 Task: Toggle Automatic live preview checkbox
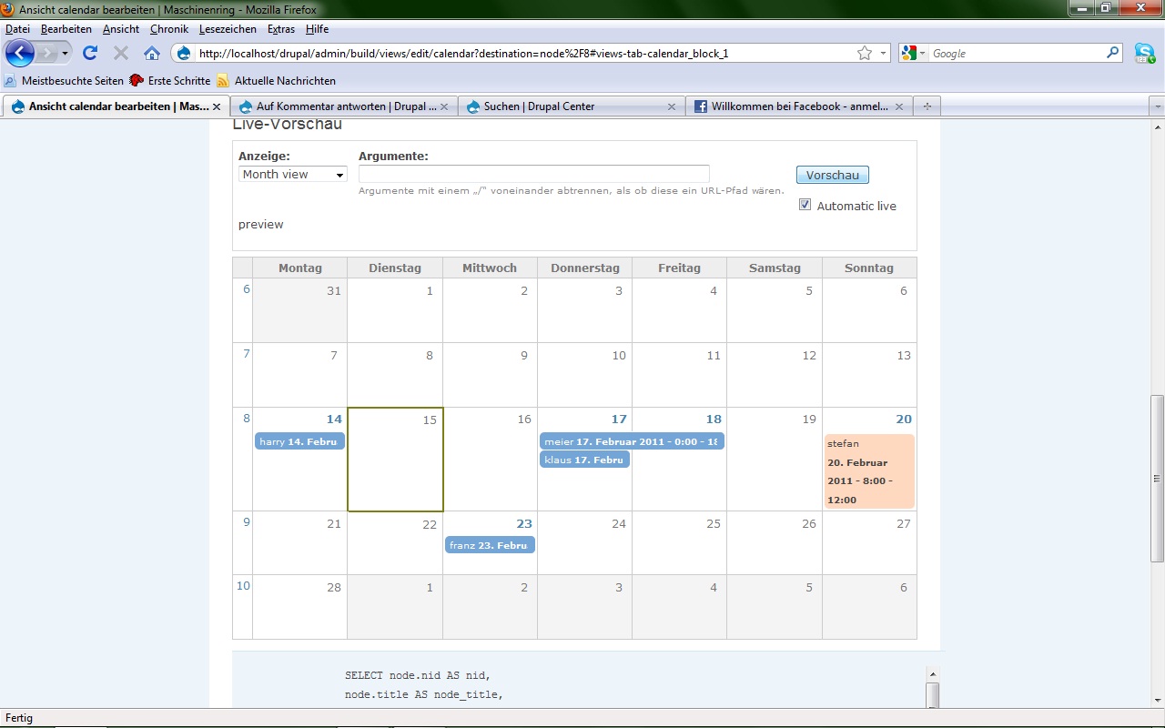click(x=805, y=205)
